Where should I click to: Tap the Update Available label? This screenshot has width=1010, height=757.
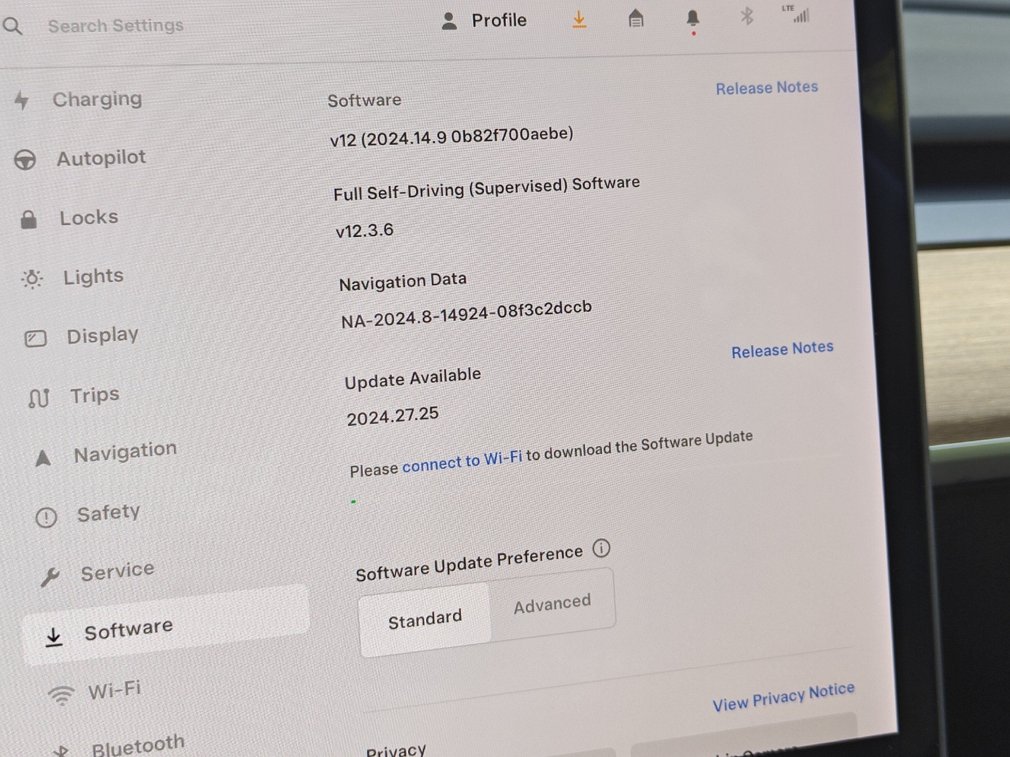click(413, 378)
